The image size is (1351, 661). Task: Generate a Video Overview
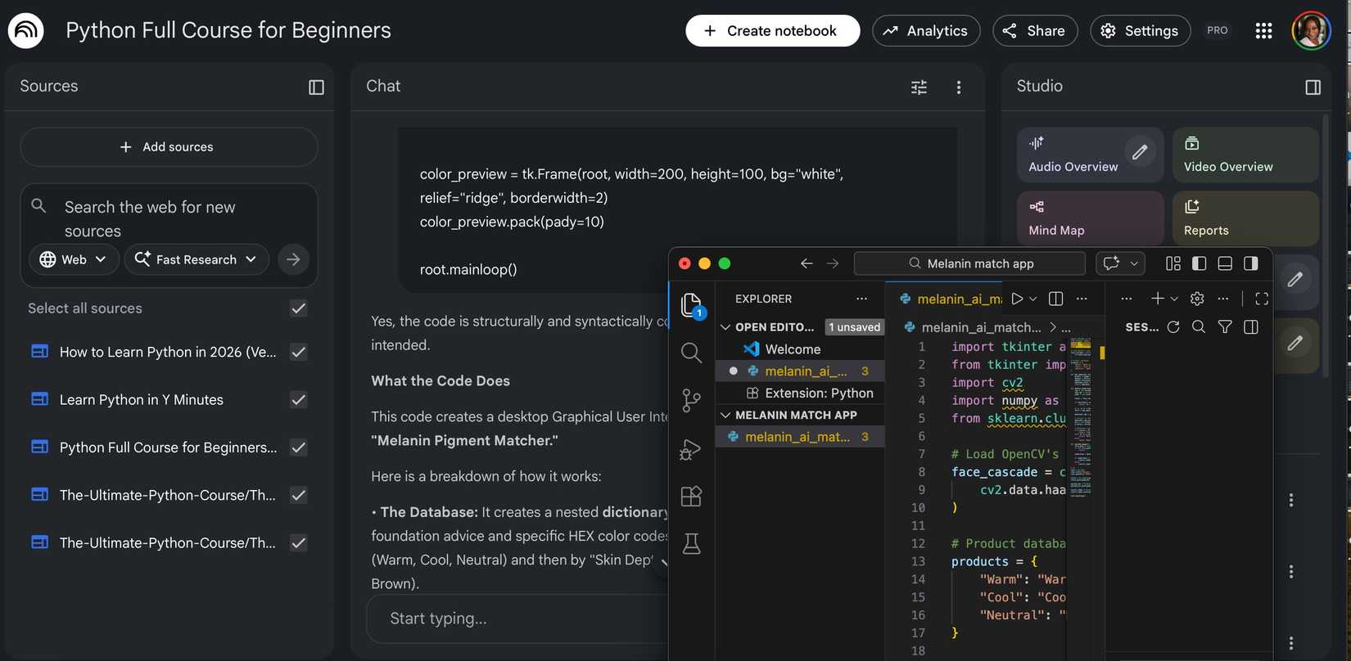tap(1245, 155)
